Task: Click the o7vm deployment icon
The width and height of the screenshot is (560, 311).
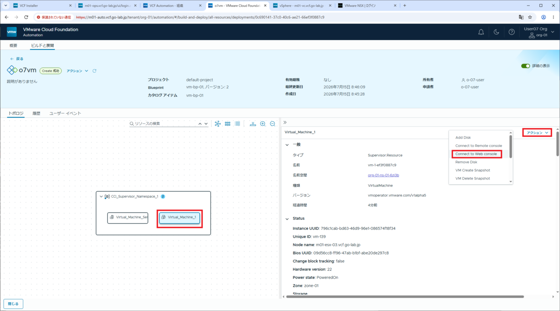Action: [12, 70]
